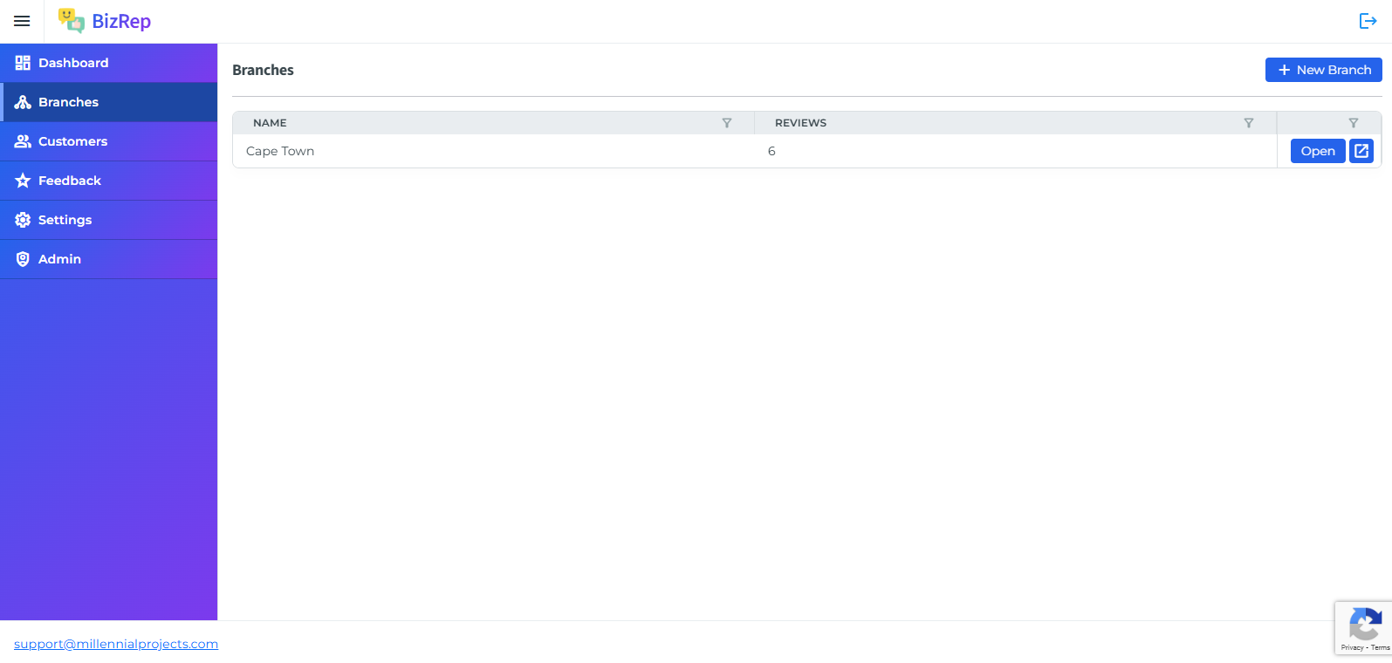Filter the Reviews column
Screen dimensions: 1392x663
[x=1248, y=123]
